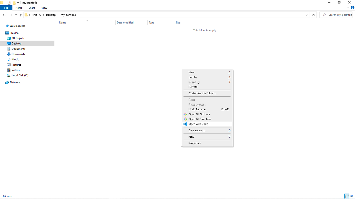Open the Help question mark icon

[x=352, y=8]
